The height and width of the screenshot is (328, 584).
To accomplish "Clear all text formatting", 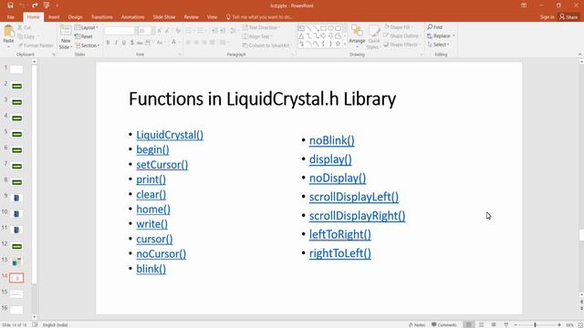I will tap(178, 31).
